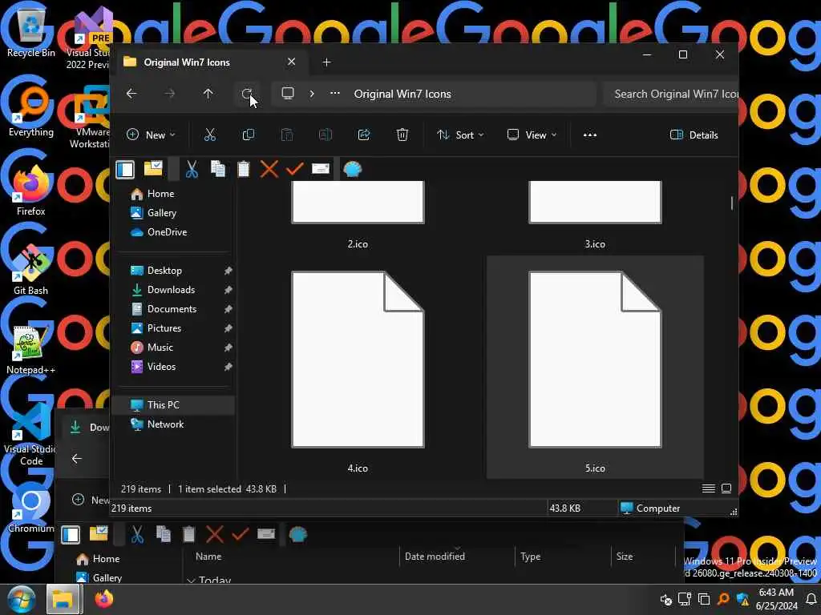Screen dimensions: 821x615
Task: Close the Original Win7 Icons tab
Action: click(x=292, y=62)
